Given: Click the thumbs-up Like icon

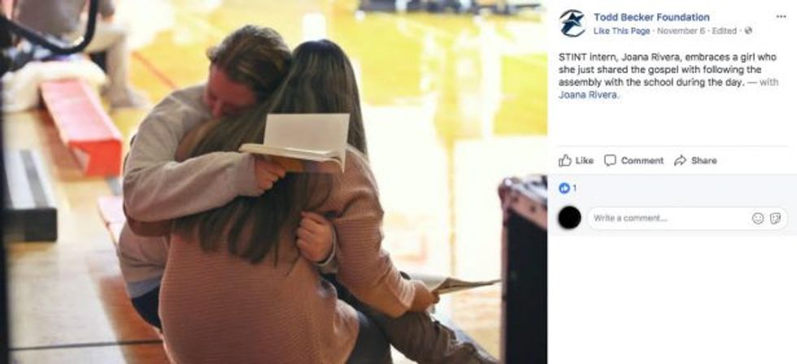Looking at the screenshot, I should (564, 160).
